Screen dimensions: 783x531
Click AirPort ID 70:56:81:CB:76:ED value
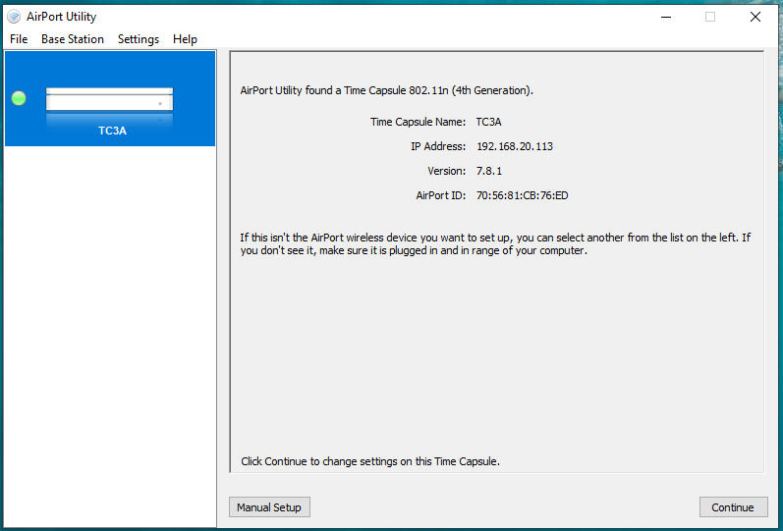click(522, 195)
